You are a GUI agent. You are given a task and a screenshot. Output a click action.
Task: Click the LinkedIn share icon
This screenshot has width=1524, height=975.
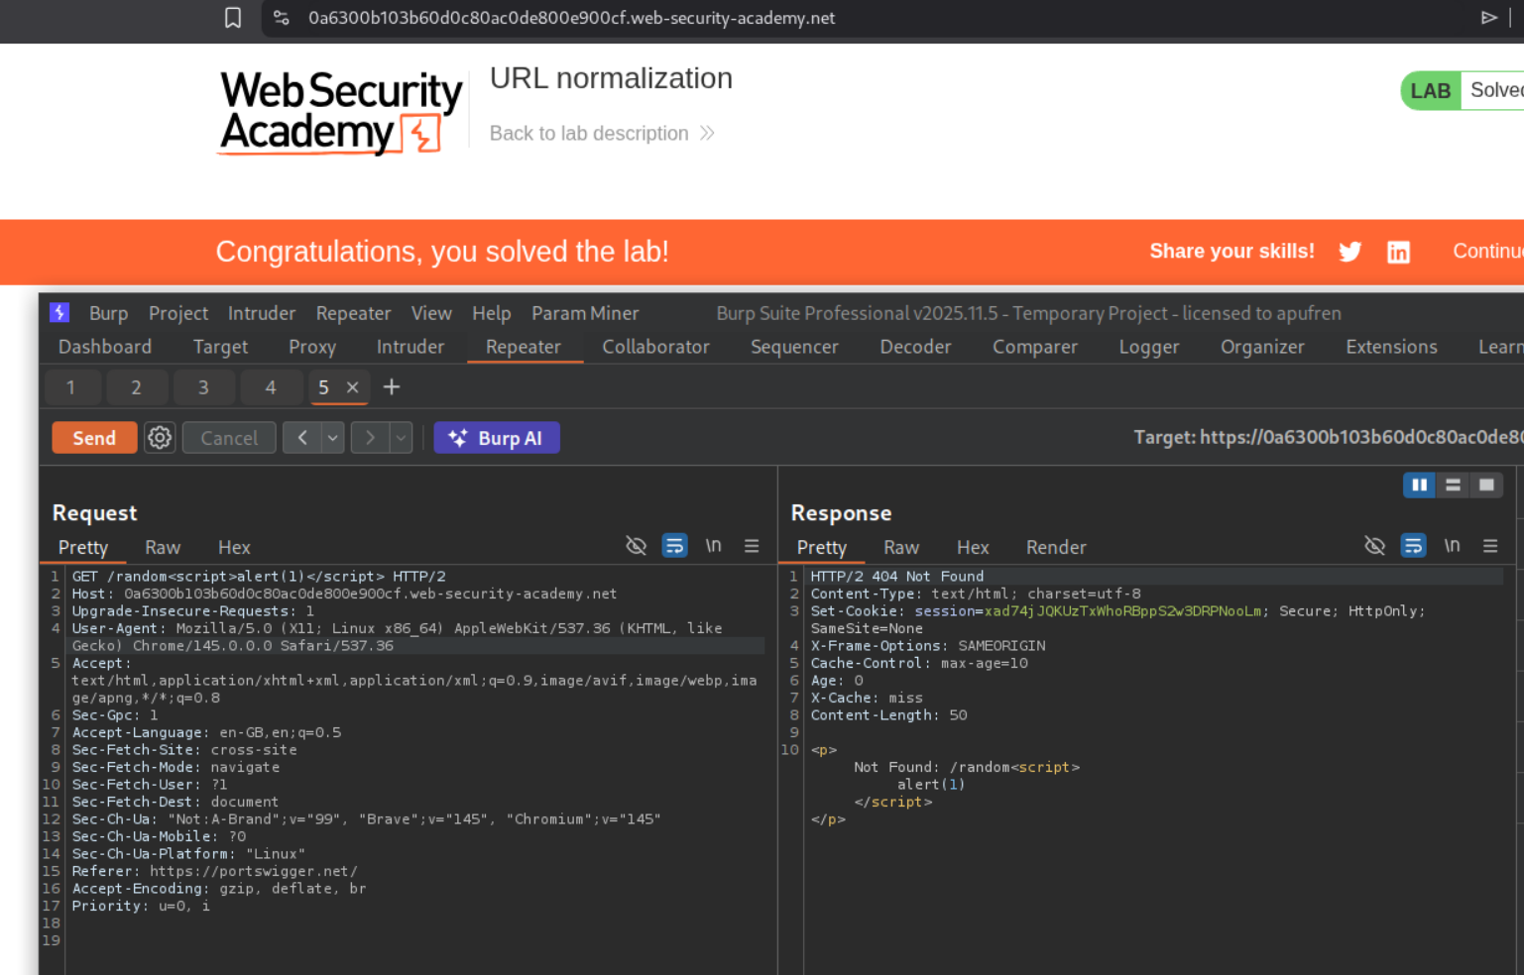1398,252
